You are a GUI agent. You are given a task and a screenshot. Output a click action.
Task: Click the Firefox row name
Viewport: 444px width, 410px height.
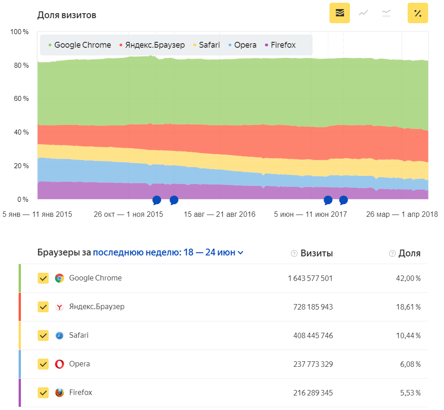(81, 392)
